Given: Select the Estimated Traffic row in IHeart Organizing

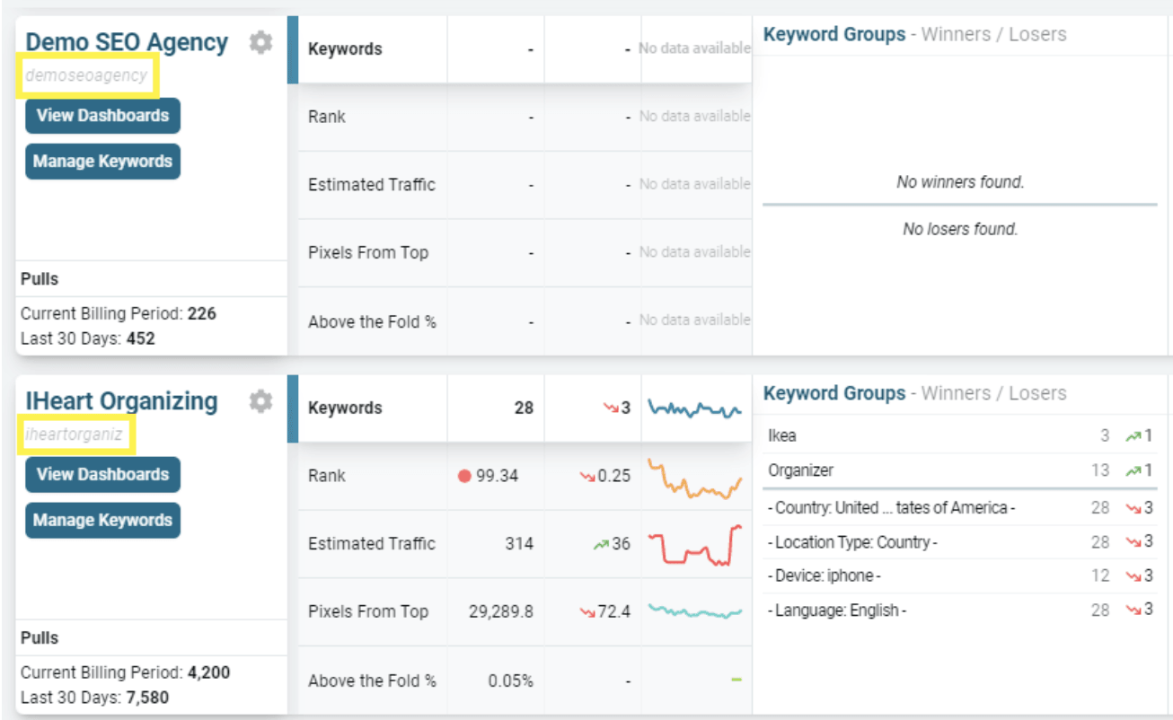Looking at the screenshot, I should [x=525, y=544].
